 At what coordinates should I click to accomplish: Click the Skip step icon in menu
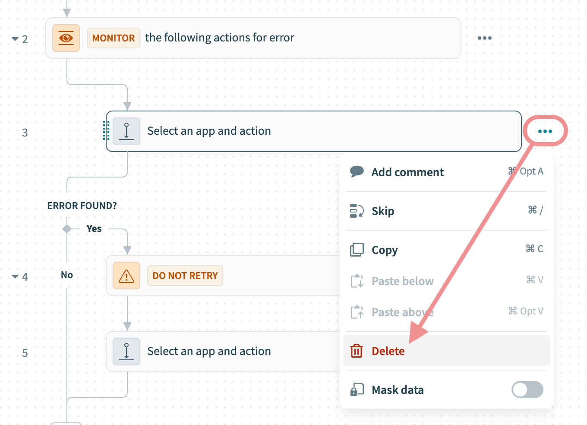click(x=357, y=211)
